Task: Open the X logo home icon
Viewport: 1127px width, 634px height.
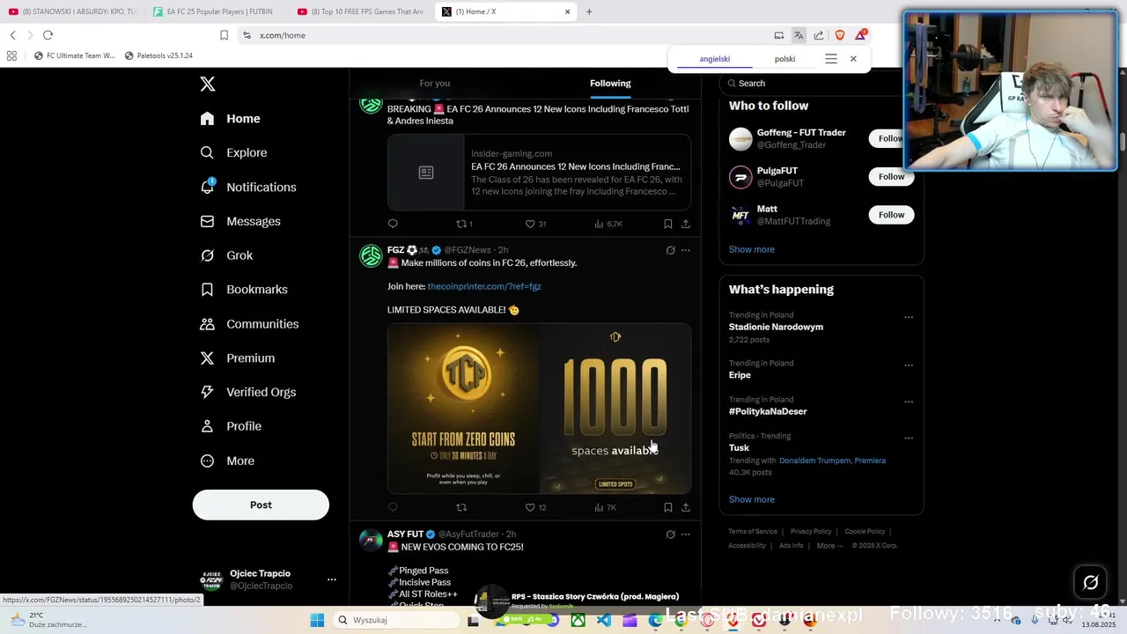Action: click(207, 84)
